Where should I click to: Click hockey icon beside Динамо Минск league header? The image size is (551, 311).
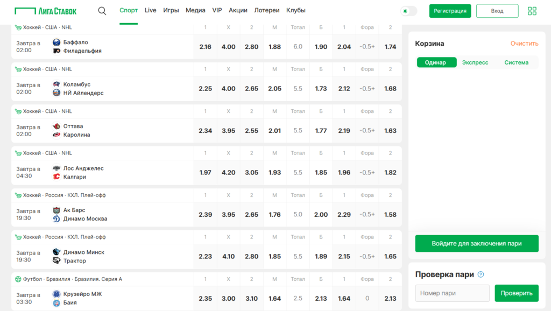click(18, 237)
